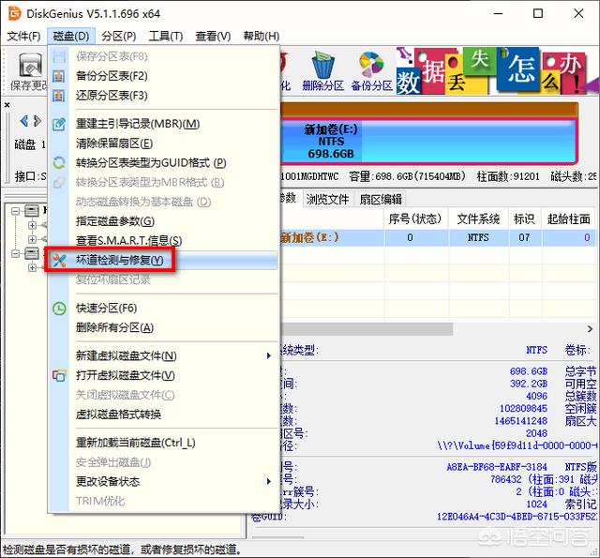This screenshot has height=558, width=600.
Task: Click the NTFS cell in partition row
Action: (478, 237)
